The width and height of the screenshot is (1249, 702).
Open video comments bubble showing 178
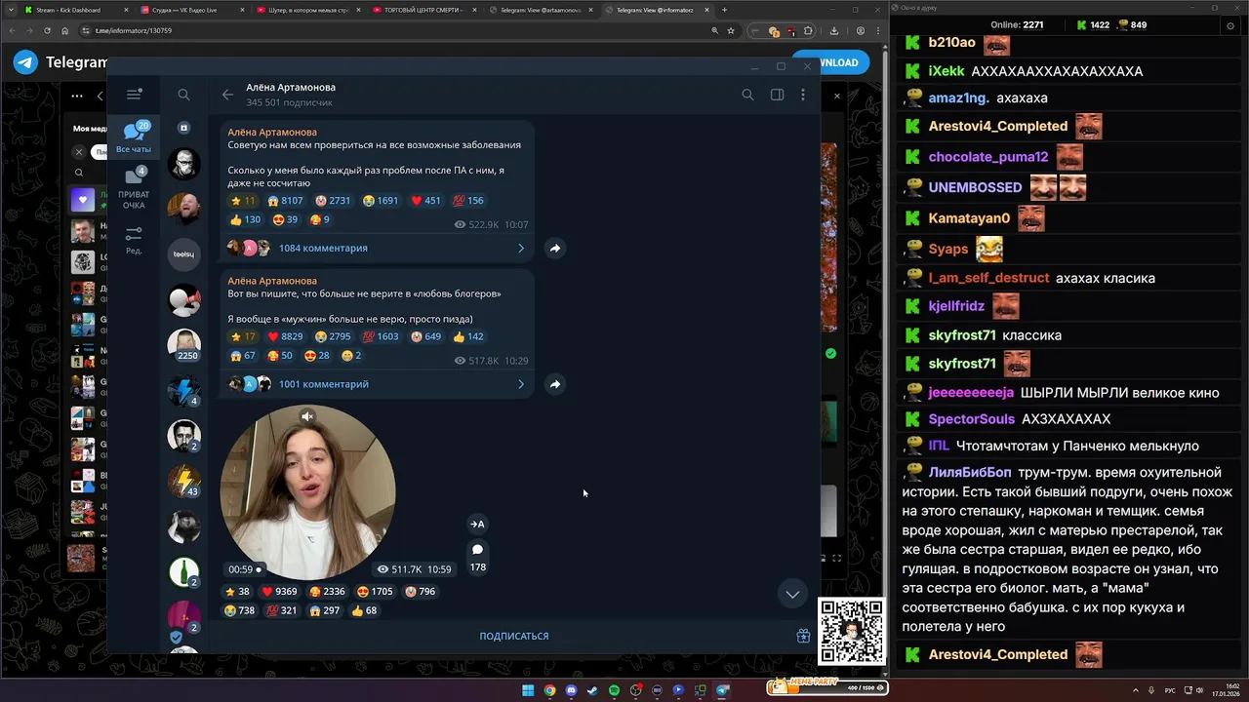[x=477, y=557]
